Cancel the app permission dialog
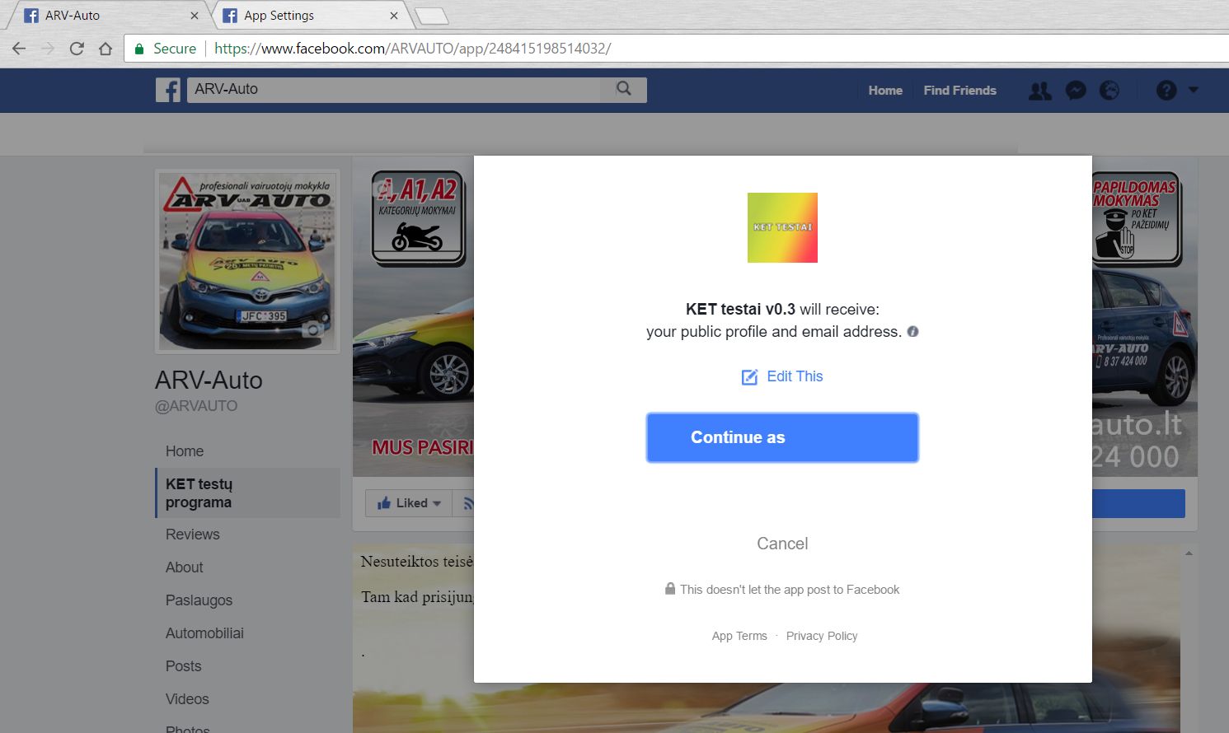Image resolution: width=1229 pixels, height=733 pixels. click(782, 544)
